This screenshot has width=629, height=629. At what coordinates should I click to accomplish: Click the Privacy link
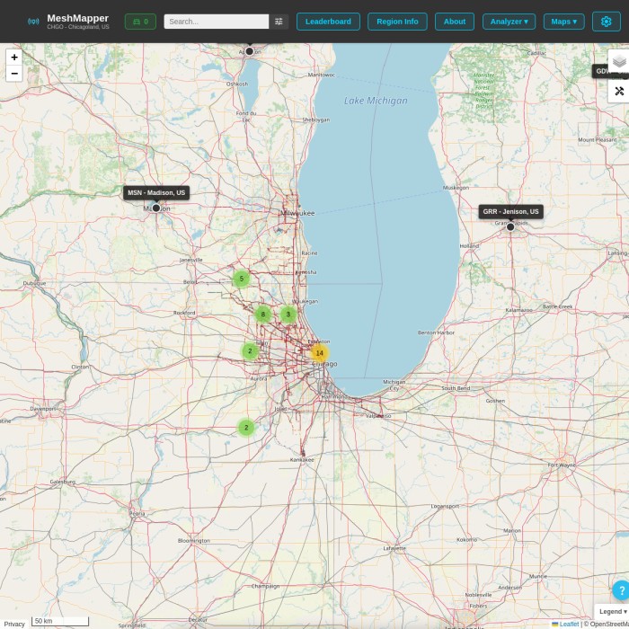tap(14, 624)
